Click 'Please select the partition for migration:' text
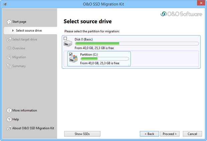Viewport: 207px width, 141px height. click(92, 31)
